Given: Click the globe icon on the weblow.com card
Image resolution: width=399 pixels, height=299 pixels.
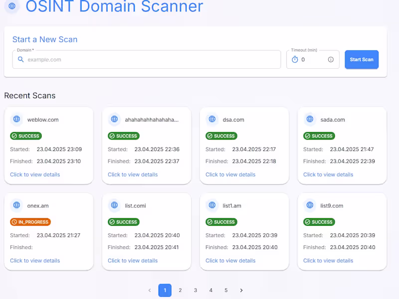Looking at the screenshot, I should tap(16, 119).
